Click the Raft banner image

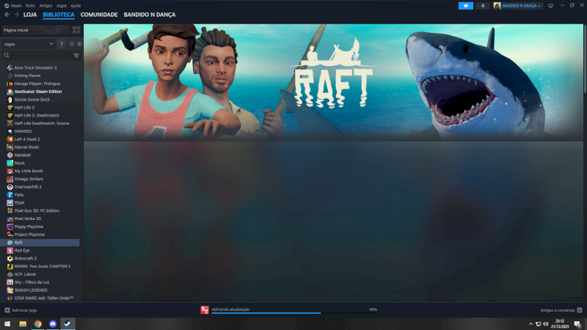pos(333,83)
